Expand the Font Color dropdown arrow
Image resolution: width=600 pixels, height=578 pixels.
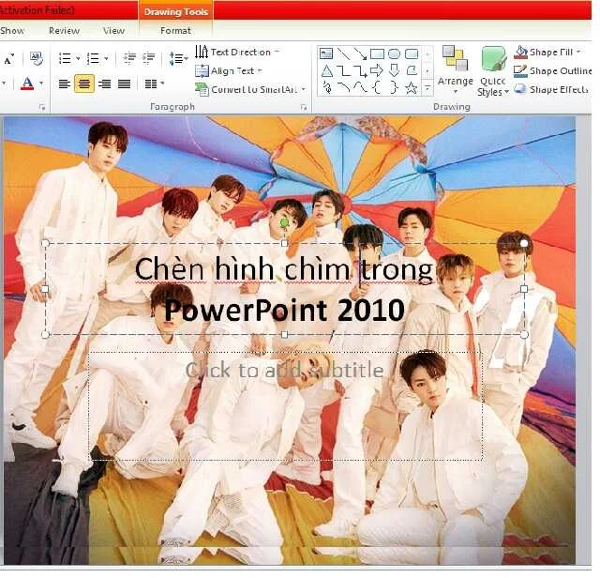(41, 84)
